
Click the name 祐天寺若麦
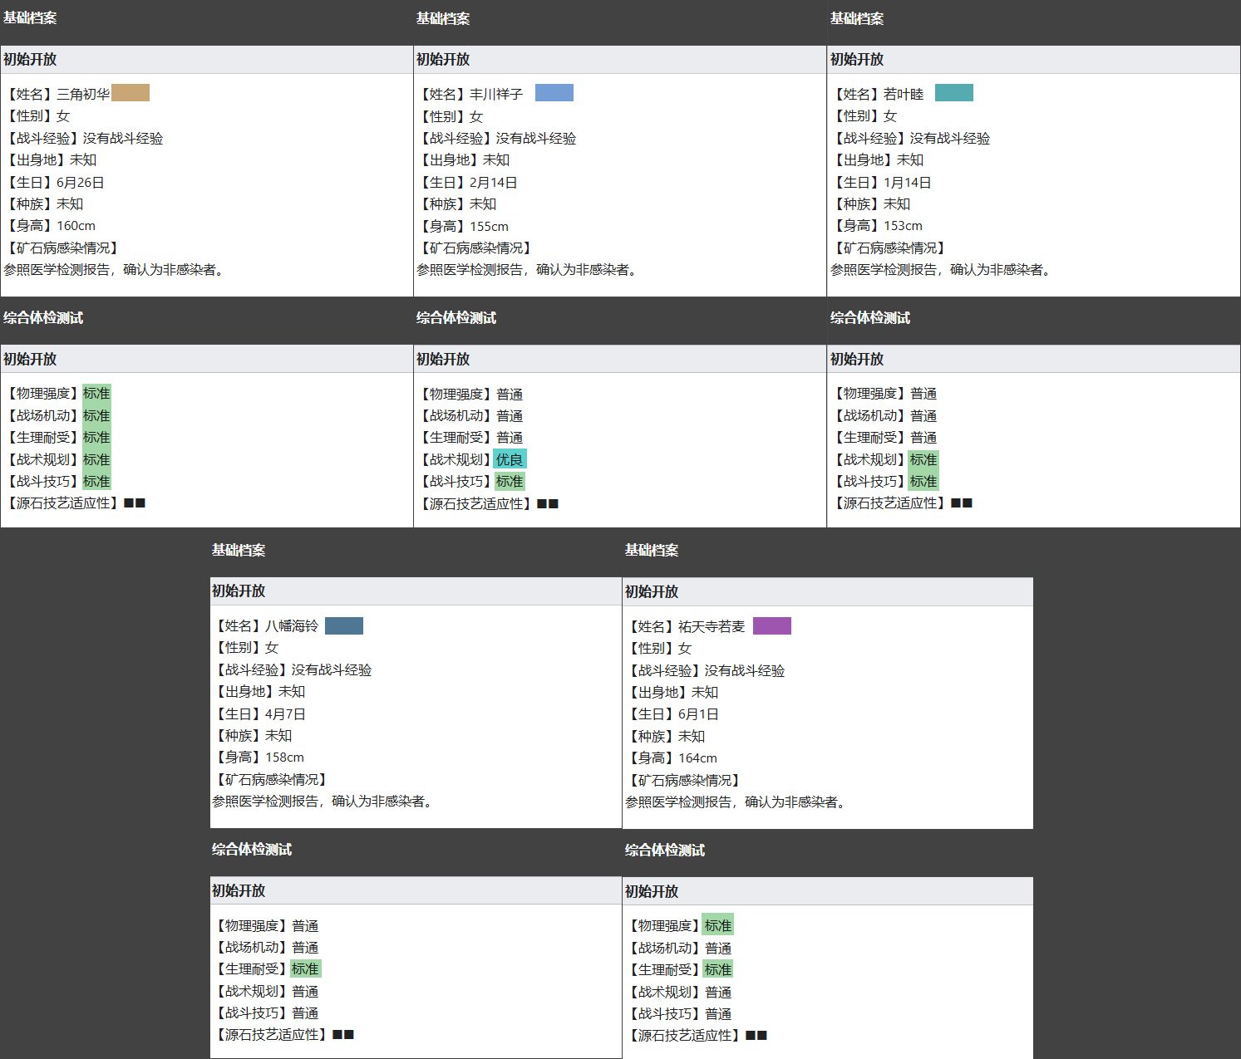[712, 627]
